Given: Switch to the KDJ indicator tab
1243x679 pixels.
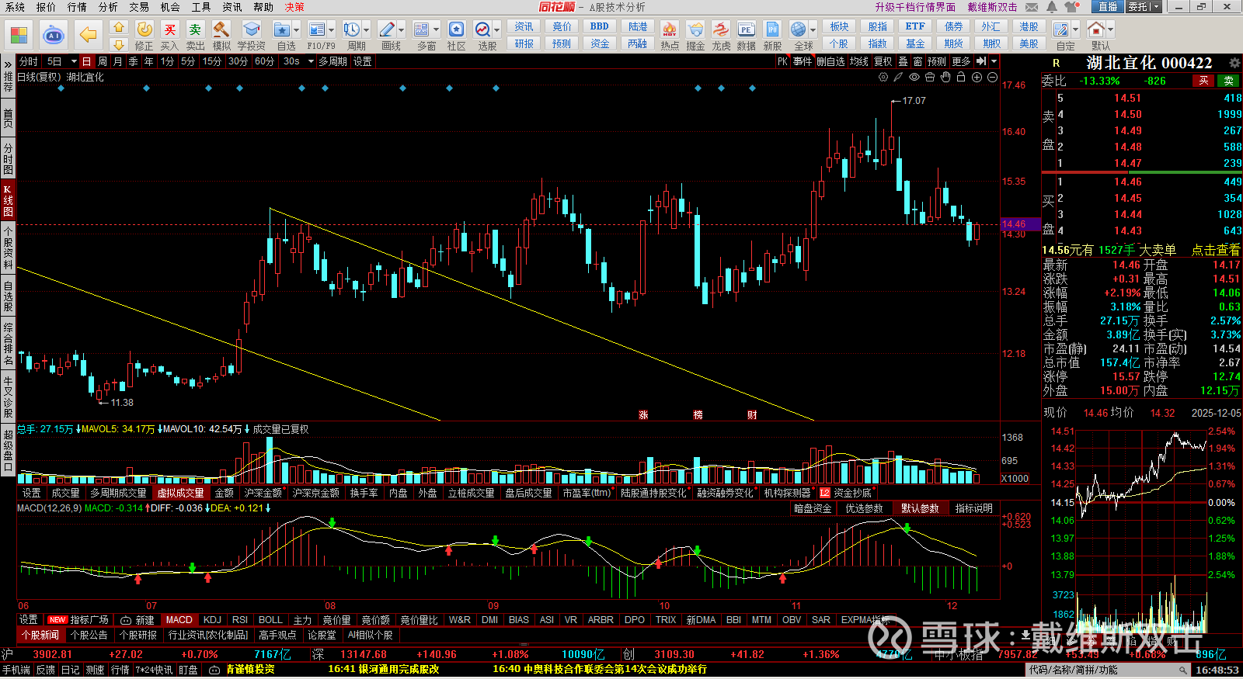Looking at the screenshot, I should [x=212, y=620].
